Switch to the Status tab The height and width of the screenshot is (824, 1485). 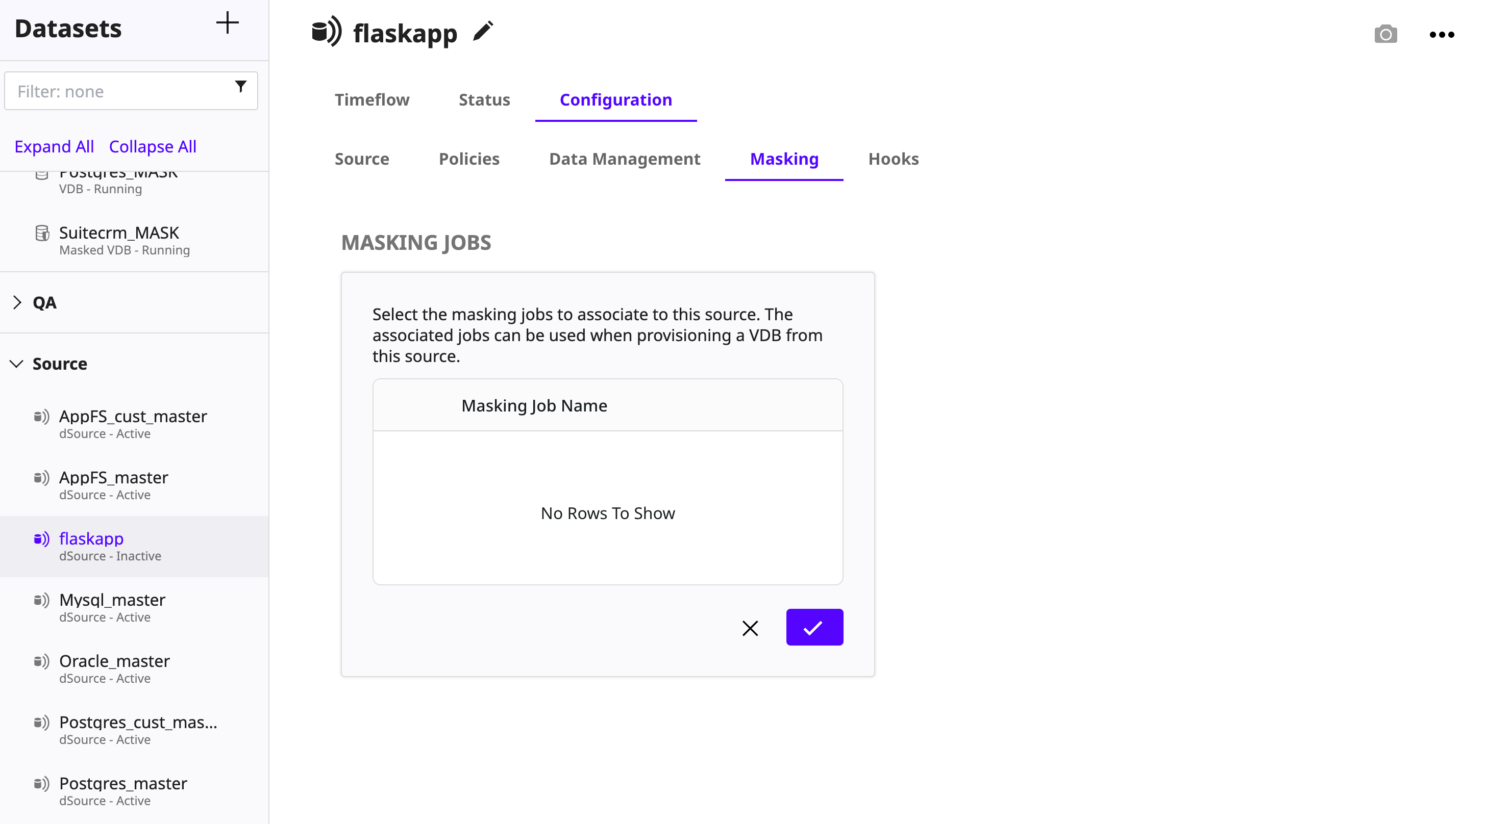click(x=484, y=99)
